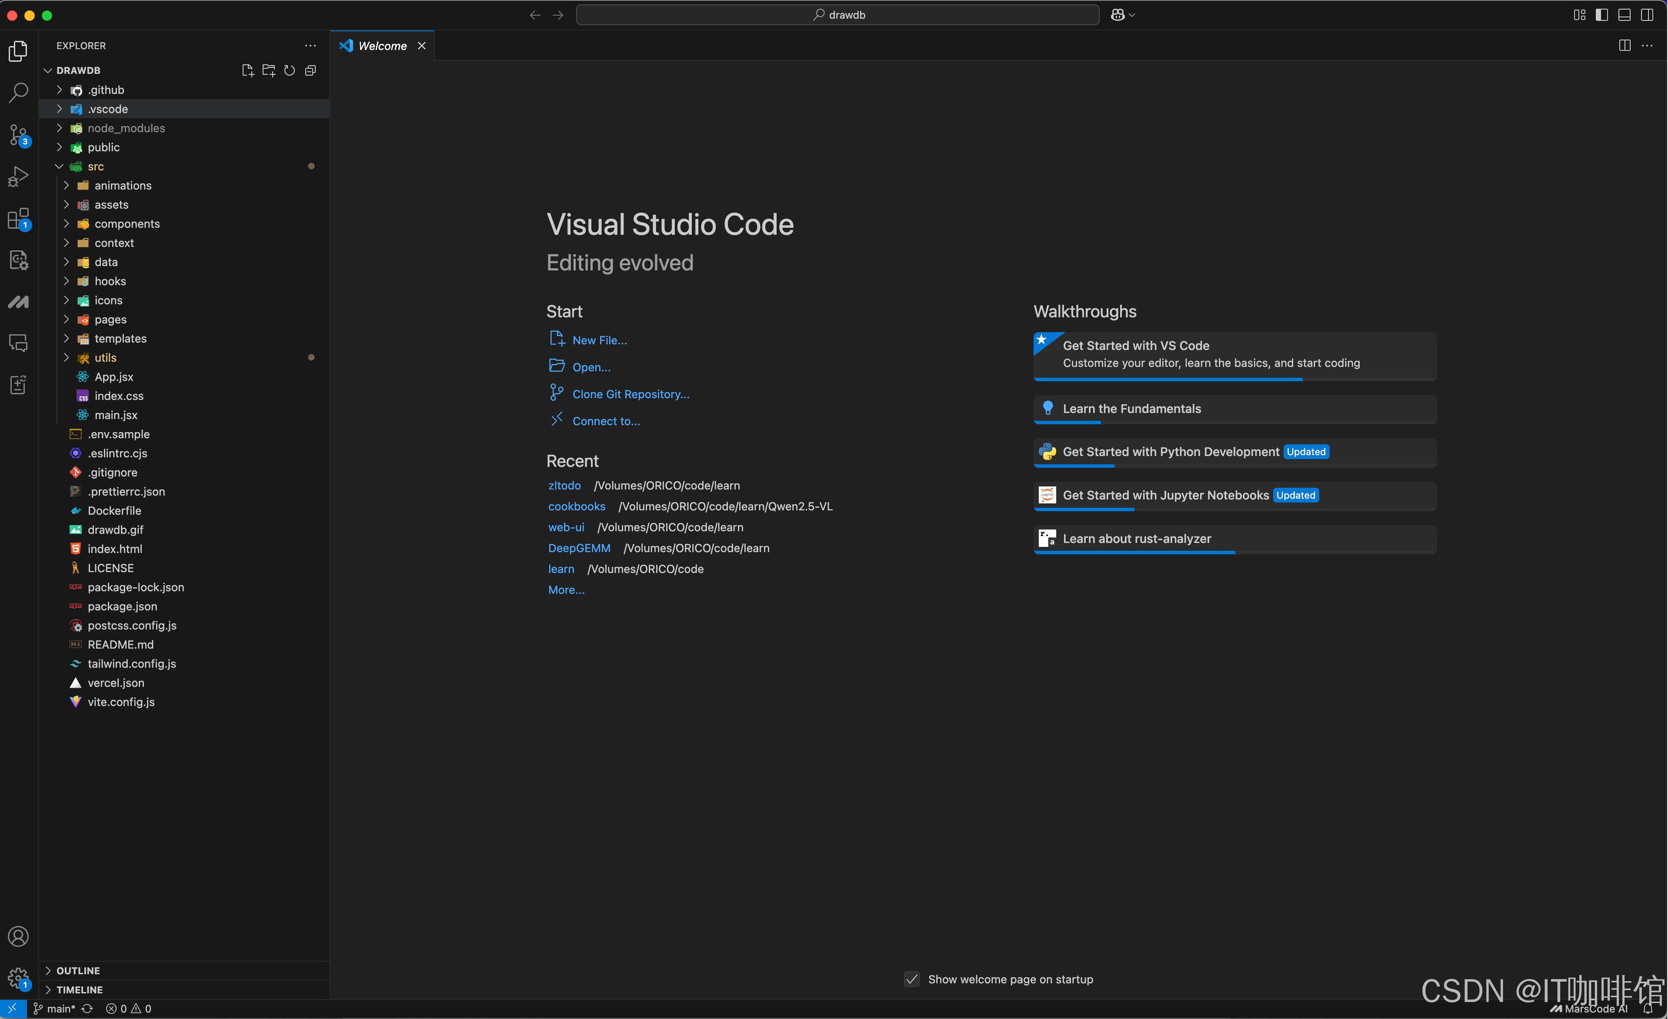Open the Manage gear icon
The image size is (1668, 1019).
tap(18, 978)
